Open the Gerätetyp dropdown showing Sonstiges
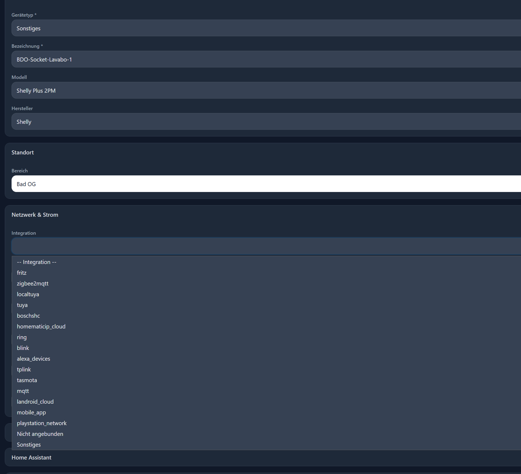 point(266,28)
